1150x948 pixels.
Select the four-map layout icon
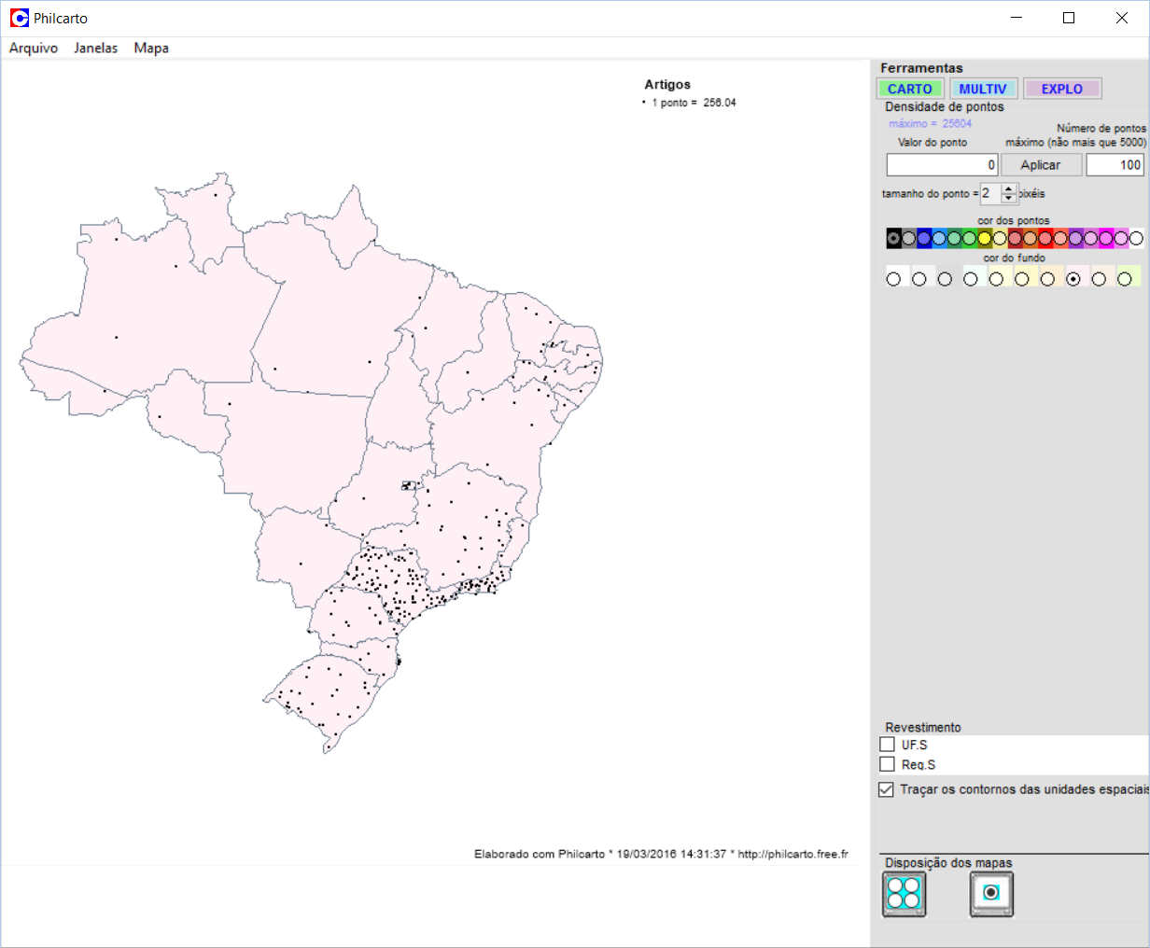pos(904,893)
